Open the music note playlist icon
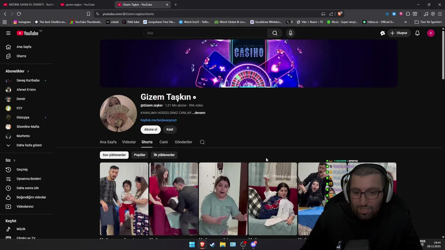 pos(426,14)
